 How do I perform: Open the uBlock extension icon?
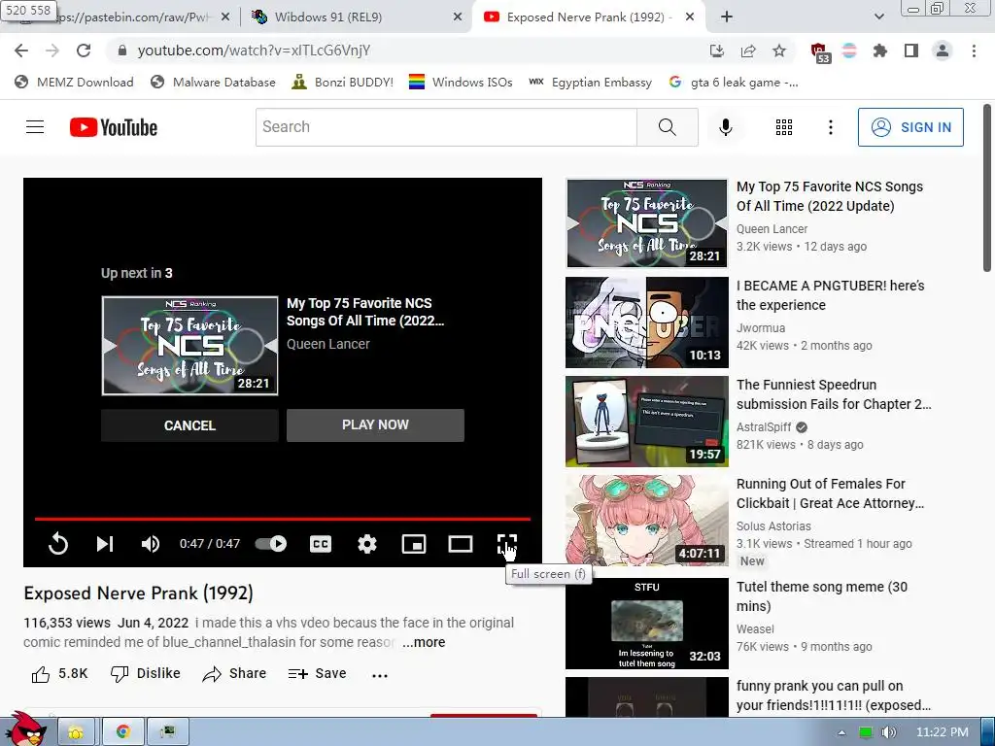(x=819, y=52)
